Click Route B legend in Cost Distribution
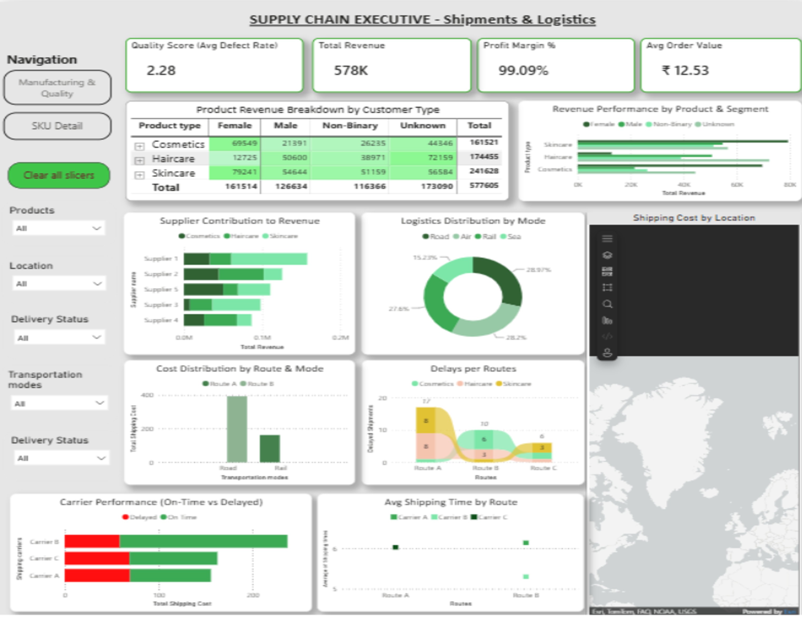 [x=257, y=384]
